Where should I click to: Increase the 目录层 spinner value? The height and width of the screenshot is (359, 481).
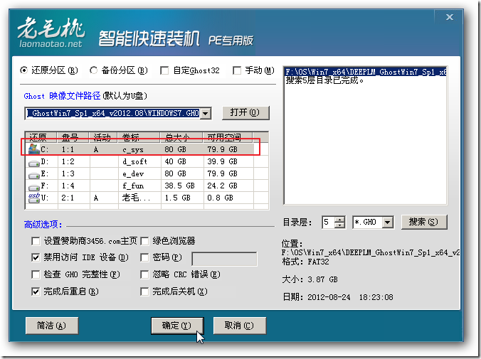(x=339, y=219)
